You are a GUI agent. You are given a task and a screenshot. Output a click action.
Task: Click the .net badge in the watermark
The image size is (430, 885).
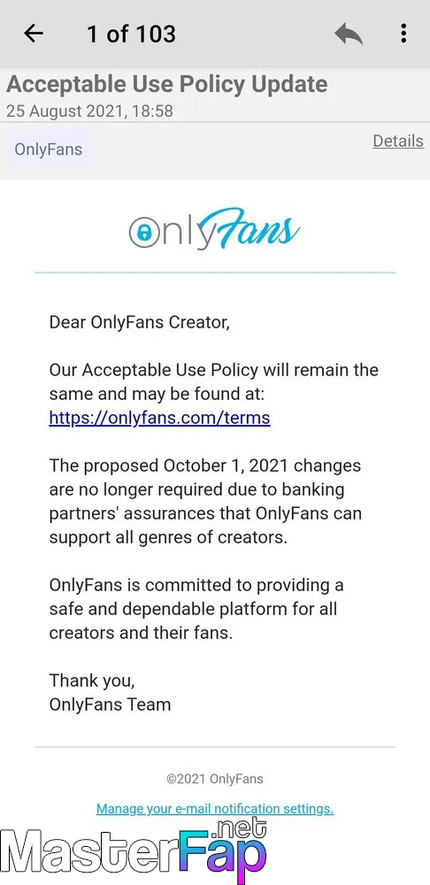pos(241,829)
